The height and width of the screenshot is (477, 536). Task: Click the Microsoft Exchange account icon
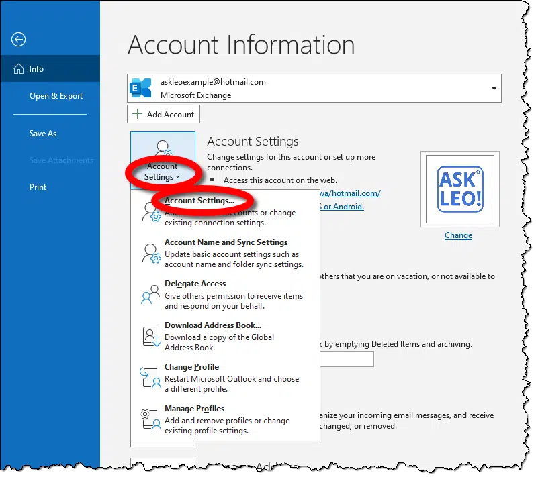point(141,88)
